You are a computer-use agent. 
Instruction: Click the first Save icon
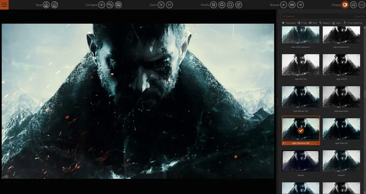(46, 5)
